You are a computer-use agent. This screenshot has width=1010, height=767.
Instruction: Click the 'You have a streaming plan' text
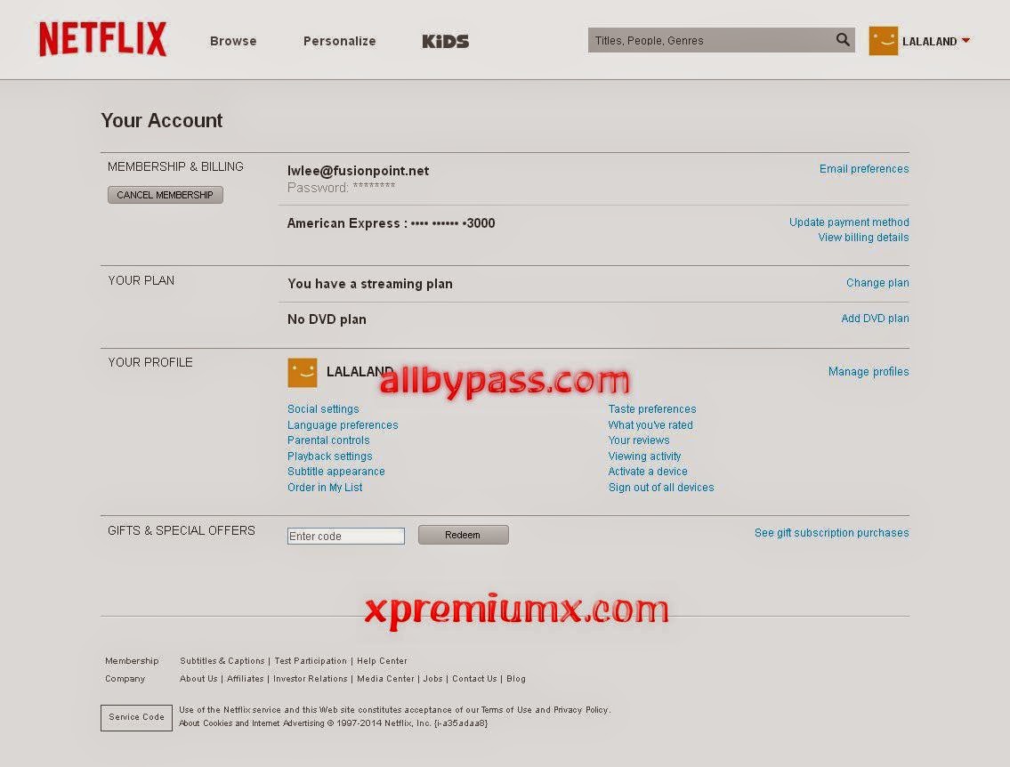[x=370, y=284]
